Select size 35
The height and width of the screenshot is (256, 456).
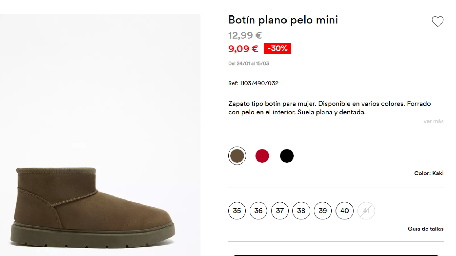click(x=237, y=211)
